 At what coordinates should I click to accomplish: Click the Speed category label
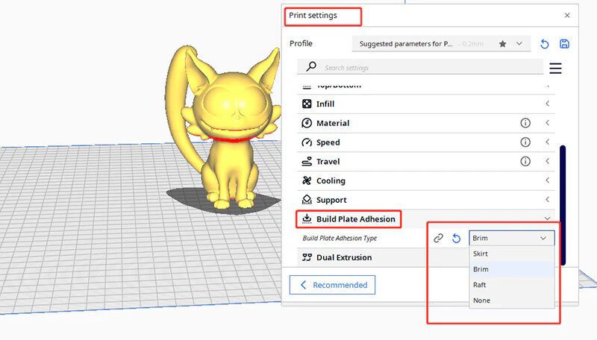pyautogui.click(x=328, y=142)
